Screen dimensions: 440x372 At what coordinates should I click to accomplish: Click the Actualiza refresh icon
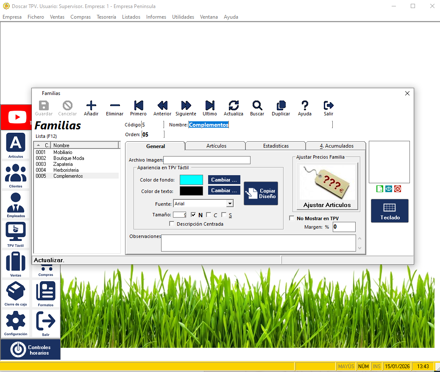234,106
